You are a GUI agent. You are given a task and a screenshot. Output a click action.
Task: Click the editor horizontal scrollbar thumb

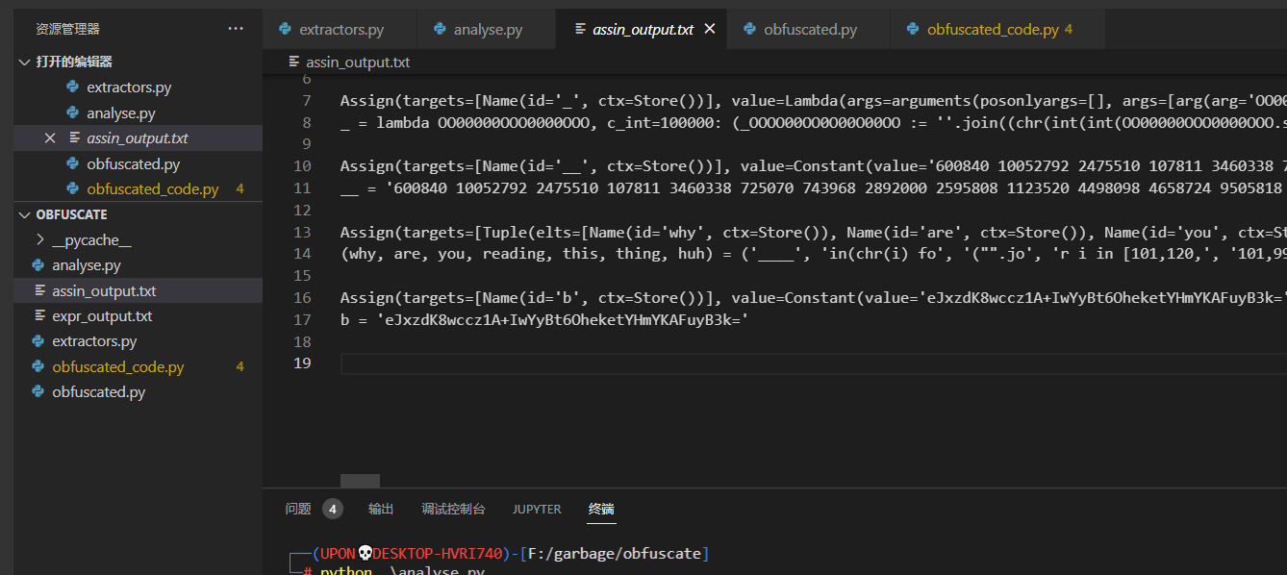pyautogui.click(x=360, y=481)
